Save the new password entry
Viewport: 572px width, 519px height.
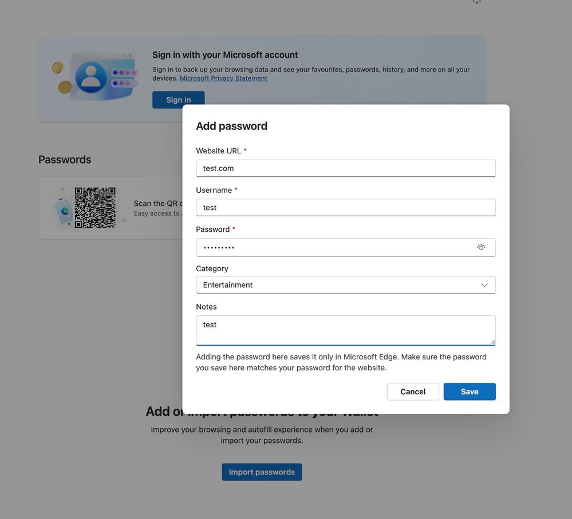pyautogui.click(x=470, y=392)
